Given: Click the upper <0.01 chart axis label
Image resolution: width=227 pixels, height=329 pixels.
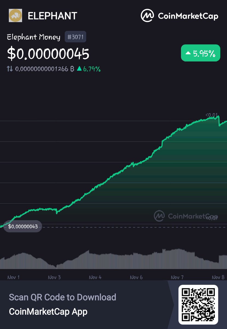Looking at the screenshot, I should point(212,115).
